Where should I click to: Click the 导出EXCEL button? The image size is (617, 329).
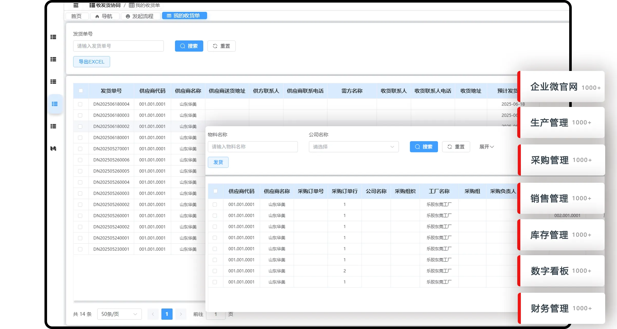coord(92,62)
